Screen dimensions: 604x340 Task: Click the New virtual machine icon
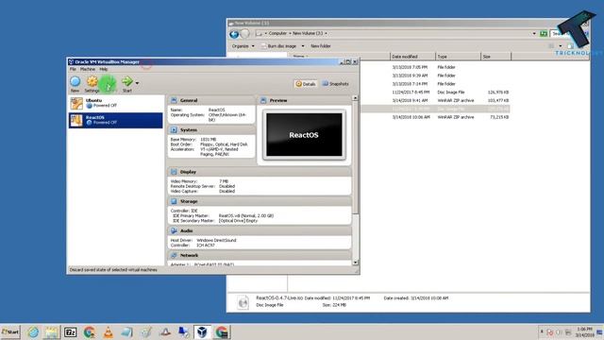pos(75,82)
